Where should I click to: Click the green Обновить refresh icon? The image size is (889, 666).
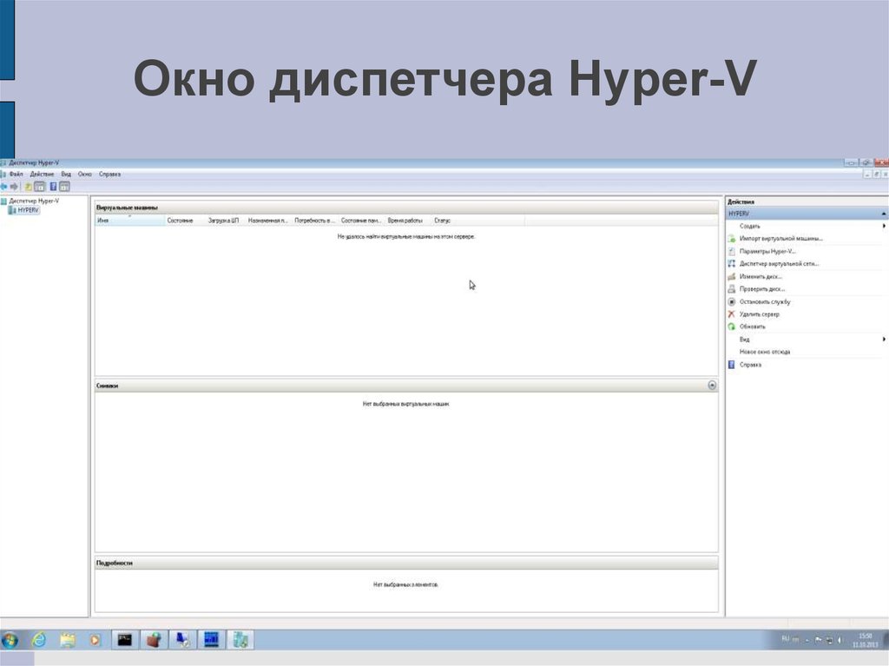731,326
